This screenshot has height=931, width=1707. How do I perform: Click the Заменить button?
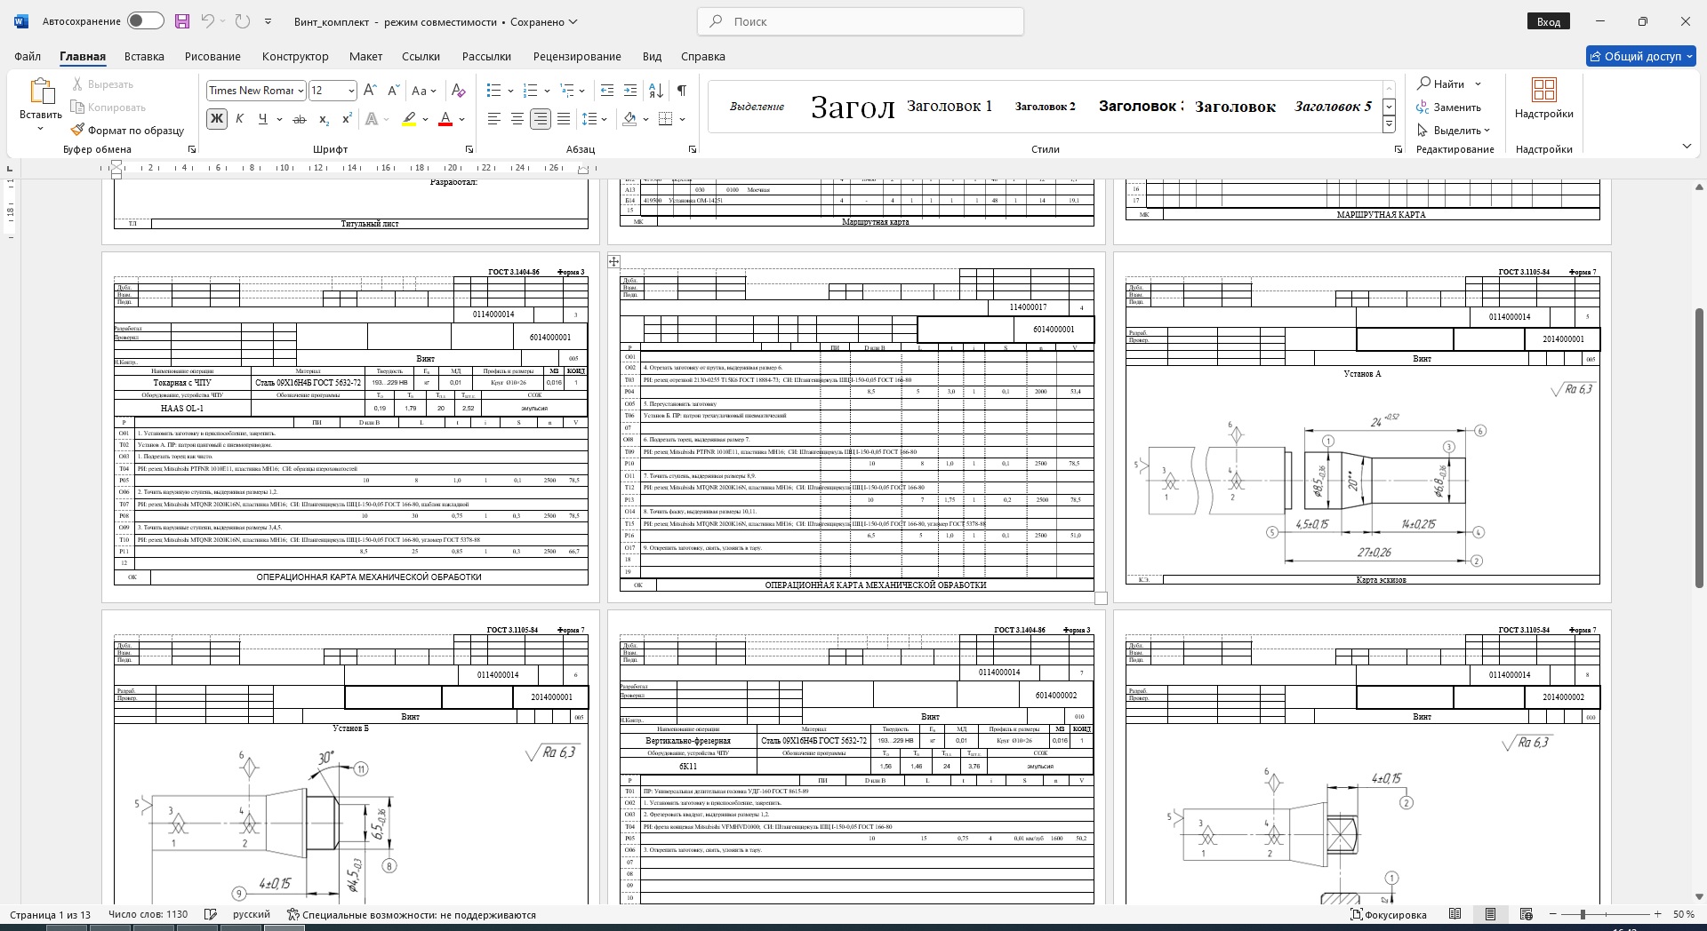1449,107
